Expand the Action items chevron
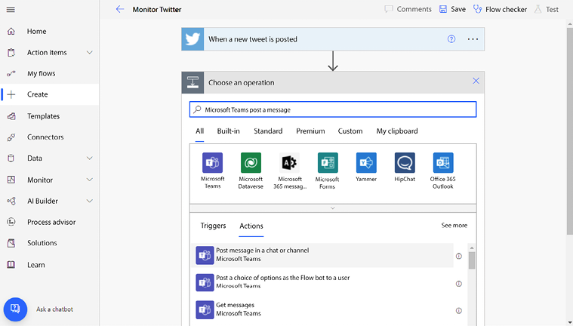 [90, 53]
